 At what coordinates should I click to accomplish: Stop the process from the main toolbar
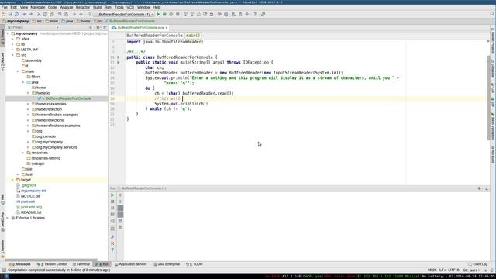(x=177, y=14)
